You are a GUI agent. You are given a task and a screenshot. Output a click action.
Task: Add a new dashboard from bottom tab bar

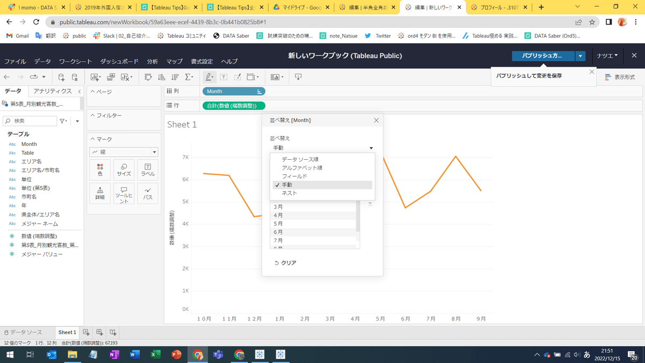pos(100,332)
